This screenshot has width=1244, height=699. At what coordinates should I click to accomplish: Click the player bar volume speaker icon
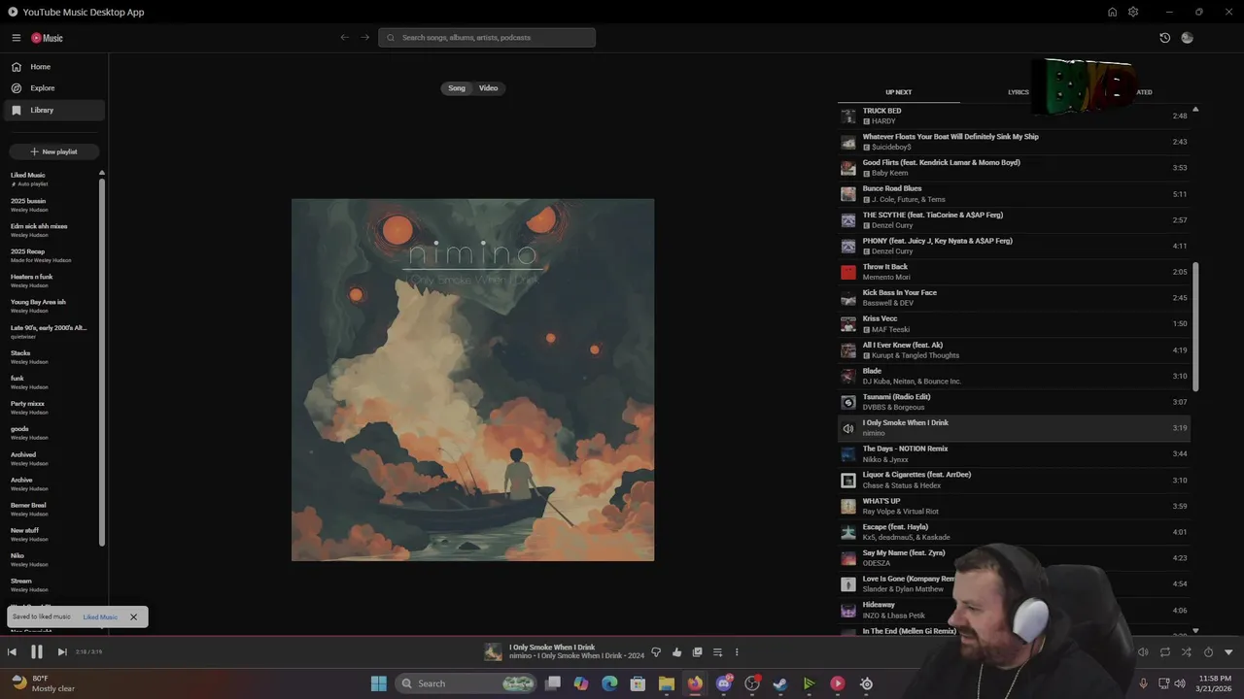pyautogui.click(x=1143, y=652)
